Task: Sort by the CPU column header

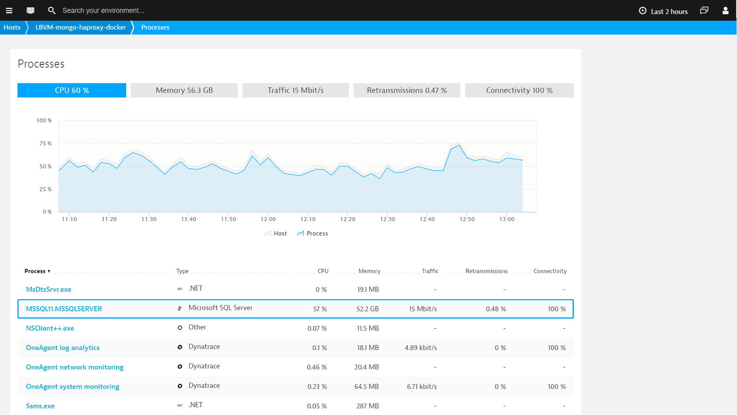Action: (x=323, y=271)
